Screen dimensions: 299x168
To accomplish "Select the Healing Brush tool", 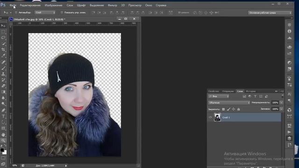I will [x=3, y=62].
